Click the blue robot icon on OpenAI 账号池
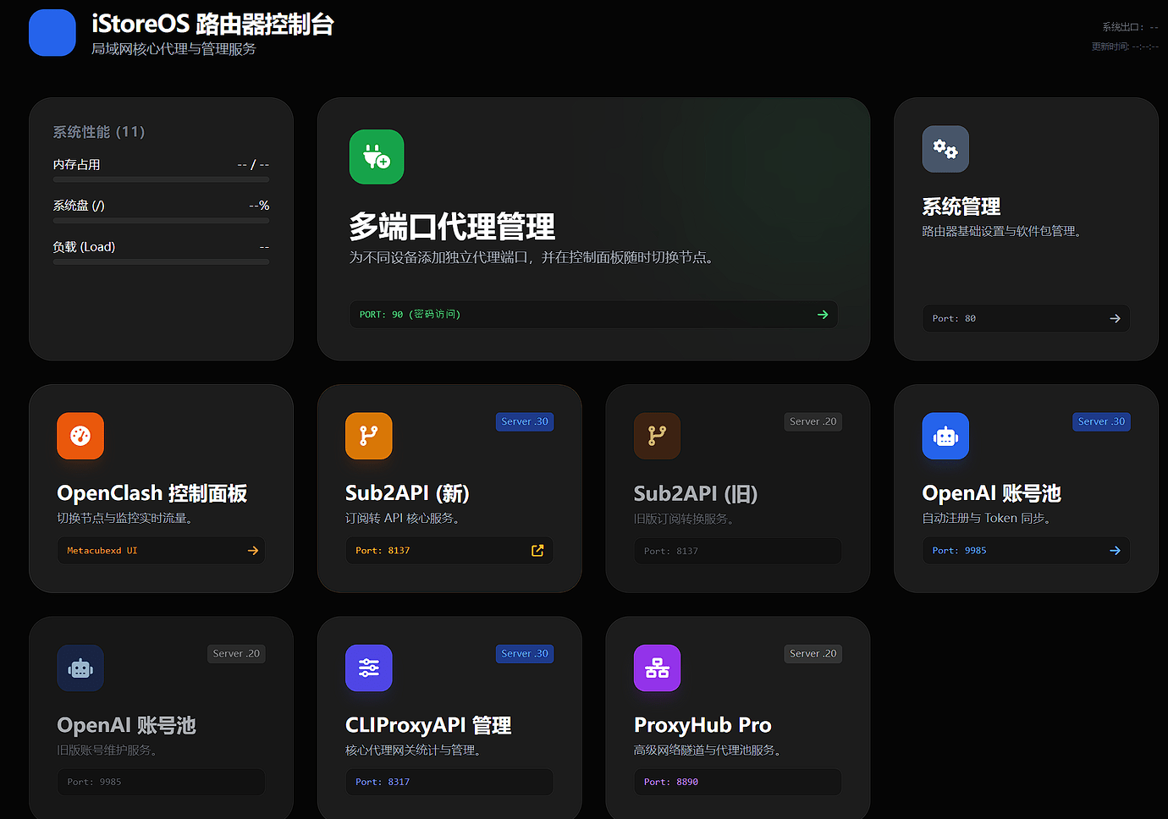1168x819 pixels. [x=945, y=436]
